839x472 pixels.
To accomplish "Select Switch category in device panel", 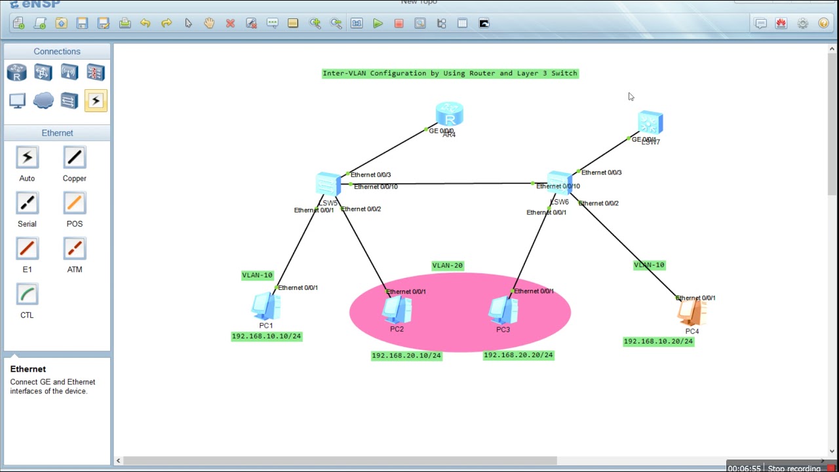I will pyautogui.click(x=43, y=72).
